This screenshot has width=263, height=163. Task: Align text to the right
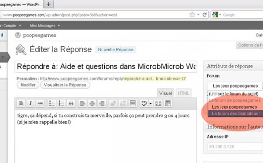pyautogui.click(x=102, y=103)
